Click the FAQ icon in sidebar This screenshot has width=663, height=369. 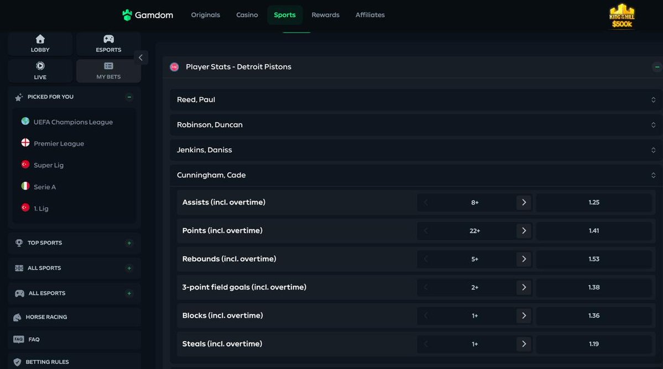[19, 339]
